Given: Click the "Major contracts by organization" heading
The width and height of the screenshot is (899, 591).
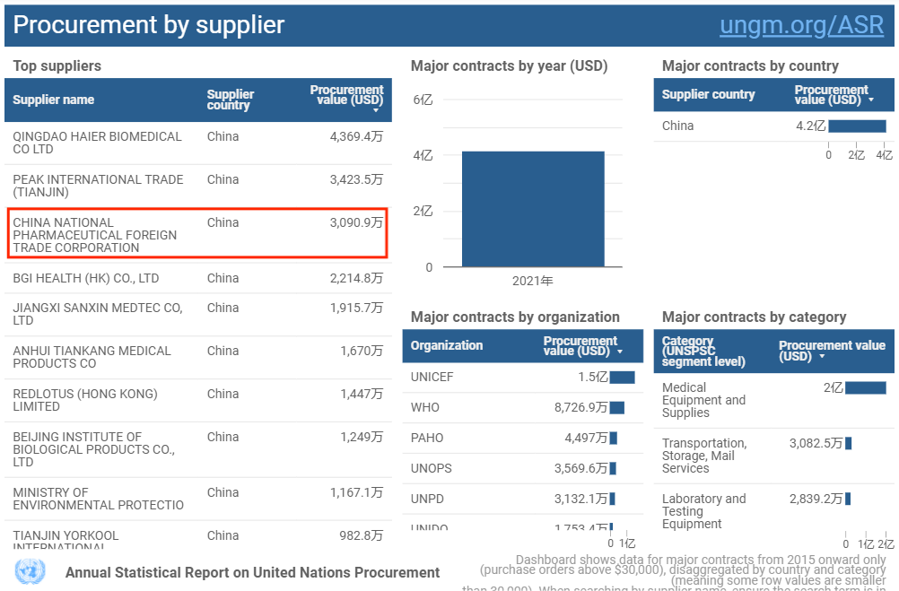Looking at the screenshot, I should pos(515,317).
